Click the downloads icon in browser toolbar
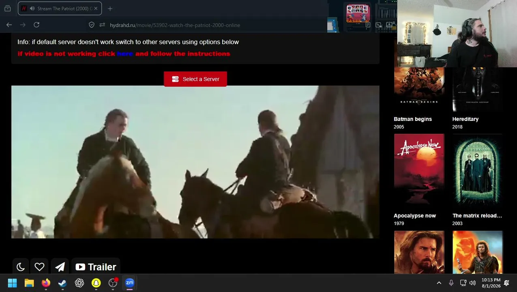This screenshot has height=292, width=517. (389, 25)
